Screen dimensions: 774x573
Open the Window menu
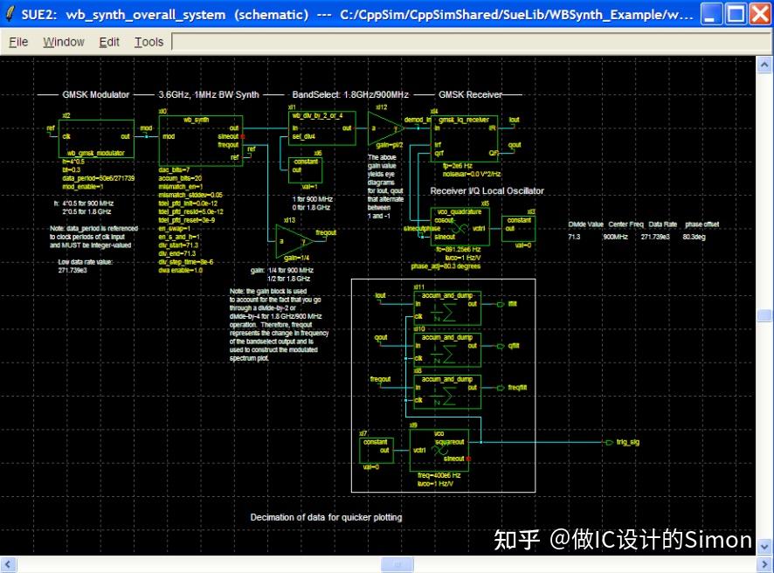point(63,41)
